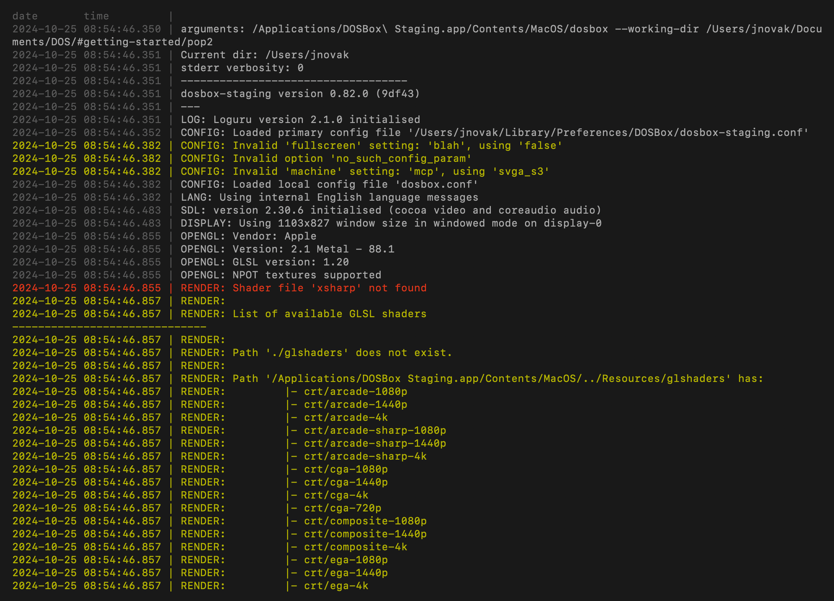Select 'LANG: Using internal English language messages'
The image size is (834, 601).
point(329,198)
